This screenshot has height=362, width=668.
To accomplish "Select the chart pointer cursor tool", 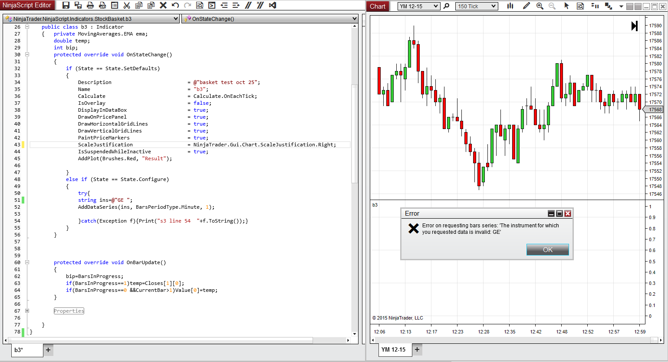I will point(566,6).
